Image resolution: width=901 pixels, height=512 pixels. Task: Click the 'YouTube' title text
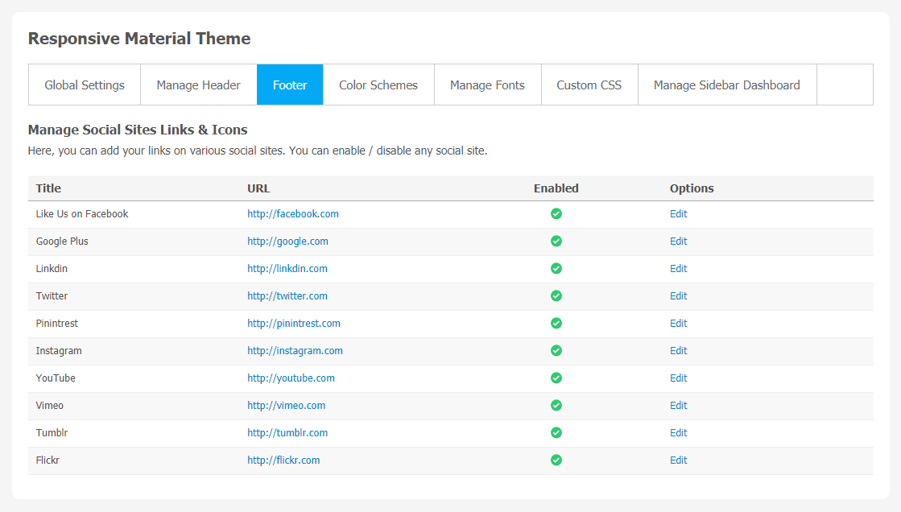pos(56,378)
